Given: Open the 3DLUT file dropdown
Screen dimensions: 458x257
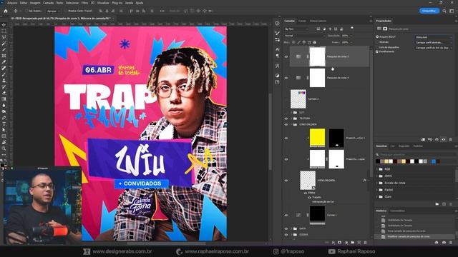Looking at the screenshot, I should (434, 37).
